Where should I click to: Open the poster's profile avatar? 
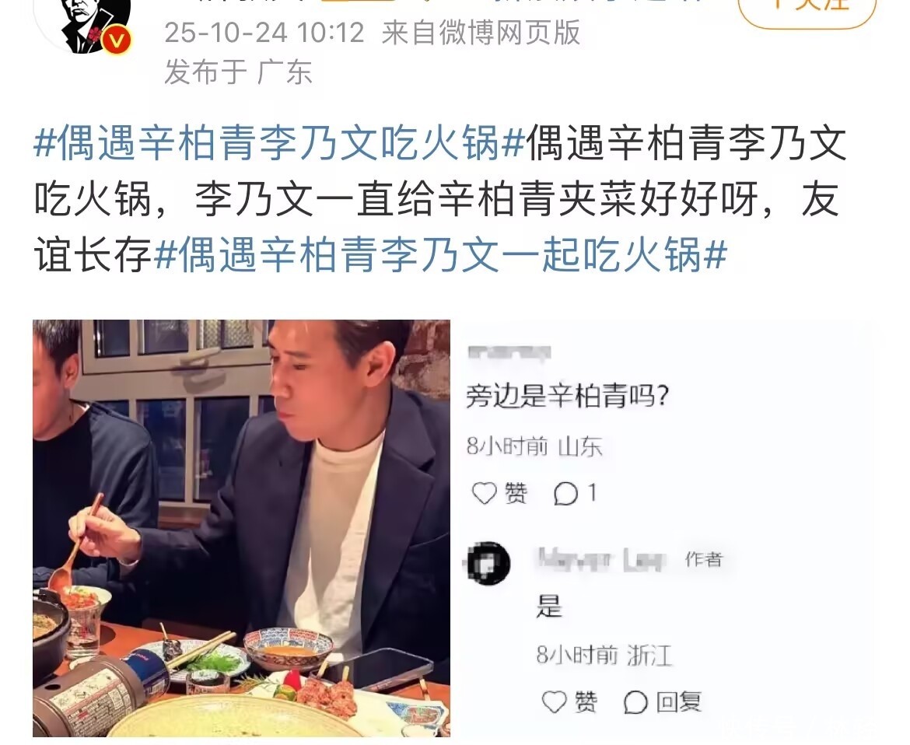[x=87, y=24]
